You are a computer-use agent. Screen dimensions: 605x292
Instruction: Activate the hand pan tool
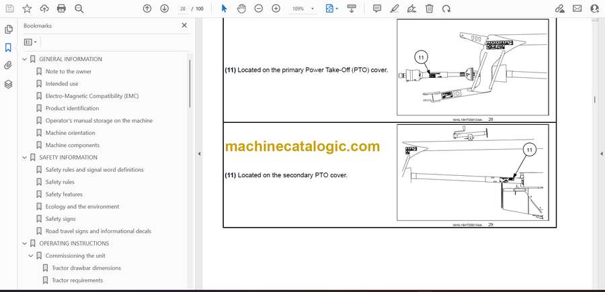pyautogui.click(x=241, y=9)
